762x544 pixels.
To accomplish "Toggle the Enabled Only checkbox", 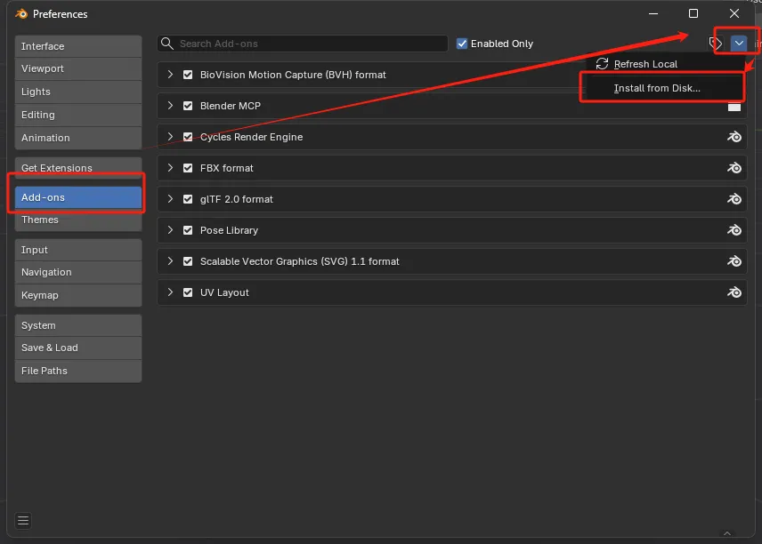I will (x=462, y=44).
